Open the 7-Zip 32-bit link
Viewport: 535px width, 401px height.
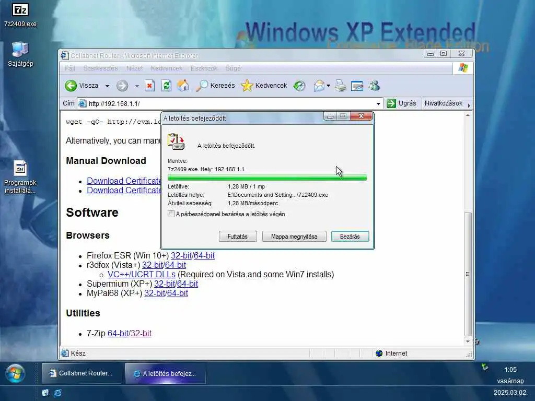pos(141,334)
